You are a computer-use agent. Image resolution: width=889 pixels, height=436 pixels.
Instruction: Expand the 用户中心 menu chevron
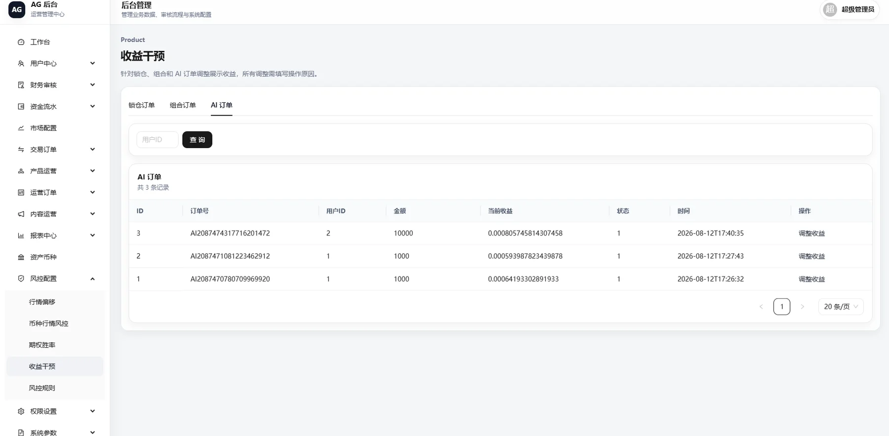click(x=92, y=63)
